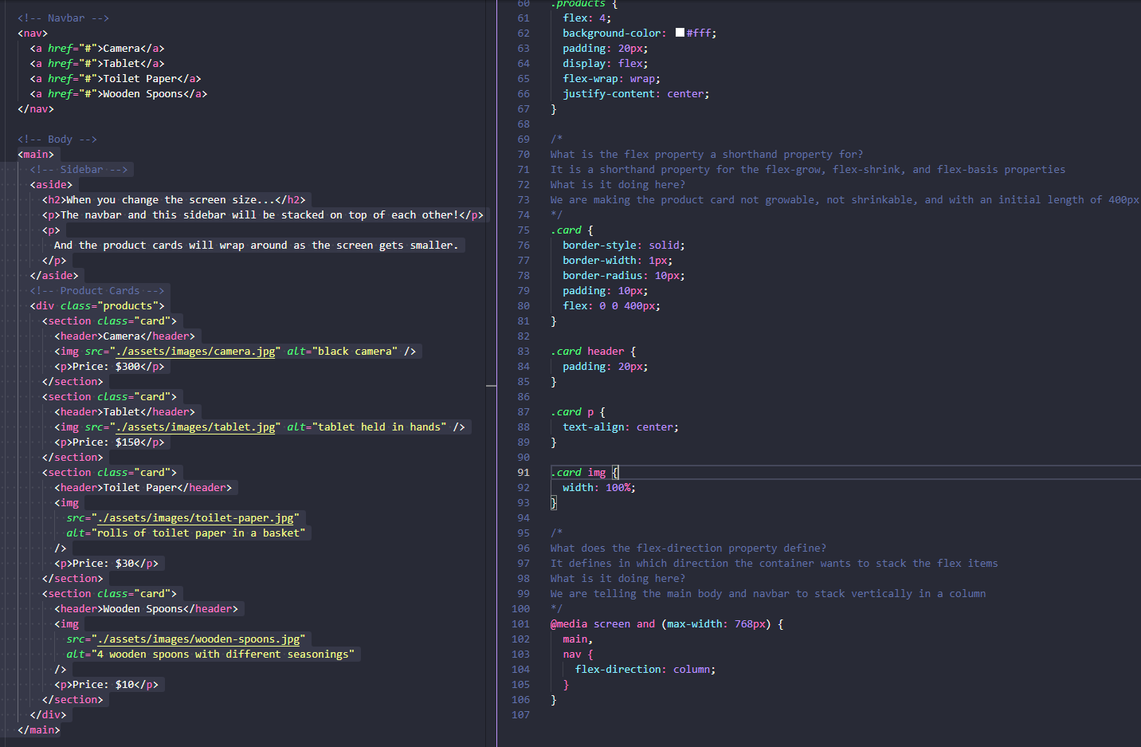
Task: Click the closing main tag
Action: 39,729
